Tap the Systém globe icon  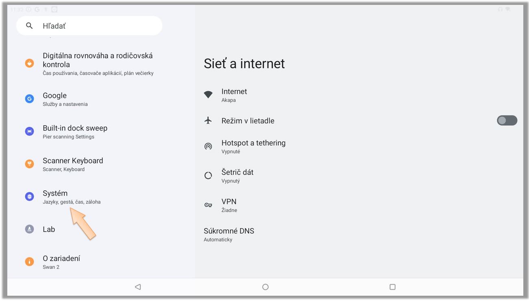29,196
